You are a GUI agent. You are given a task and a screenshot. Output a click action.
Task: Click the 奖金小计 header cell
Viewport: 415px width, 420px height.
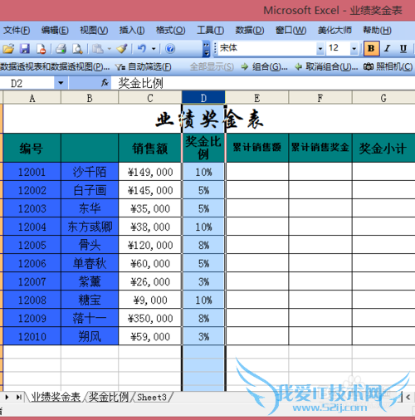[383, 148]
